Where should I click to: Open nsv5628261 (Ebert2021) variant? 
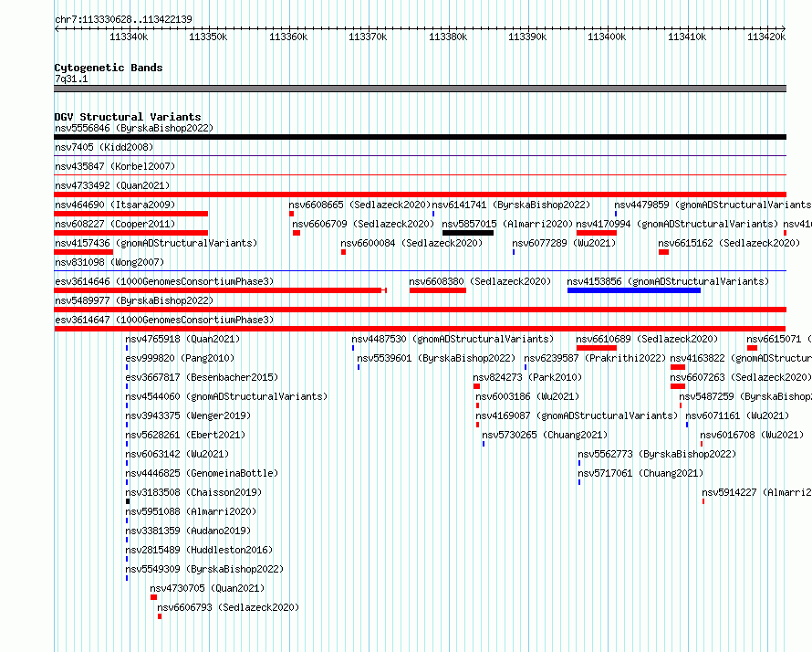click(x=185, y=435)
